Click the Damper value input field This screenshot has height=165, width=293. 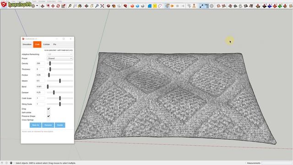40,93
